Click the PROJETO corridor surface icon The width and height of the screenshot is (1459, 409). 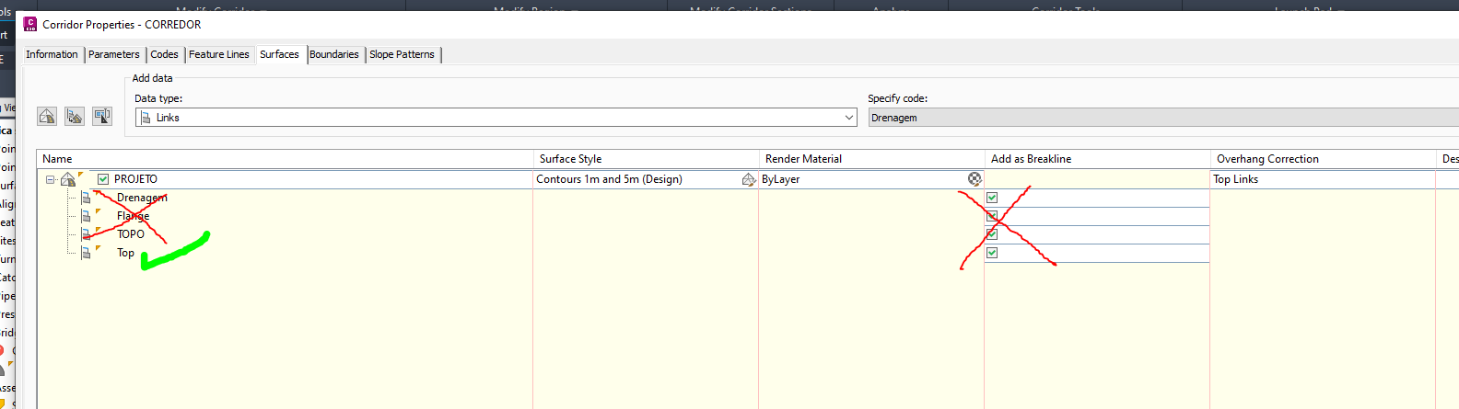68,179
